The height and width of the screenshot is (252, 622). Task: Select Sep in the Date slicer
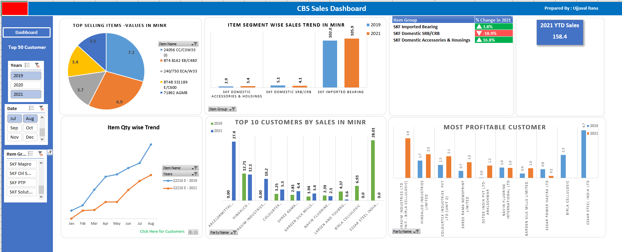(15, 128)
